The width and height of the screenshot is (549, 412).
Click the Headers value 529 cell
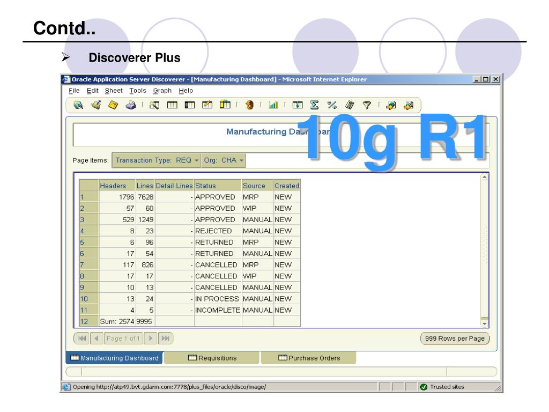point(117,219)
